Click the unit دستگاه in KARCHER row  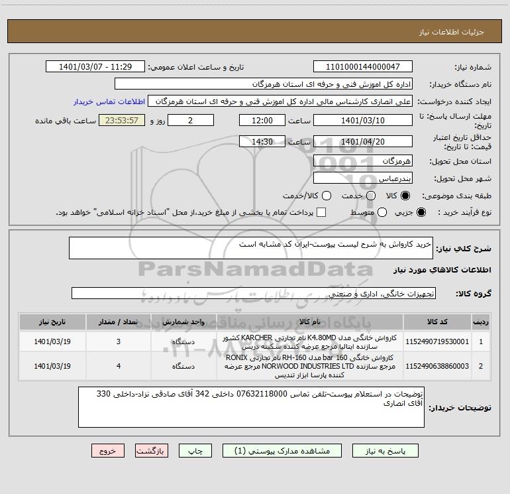tap(183, 341)
